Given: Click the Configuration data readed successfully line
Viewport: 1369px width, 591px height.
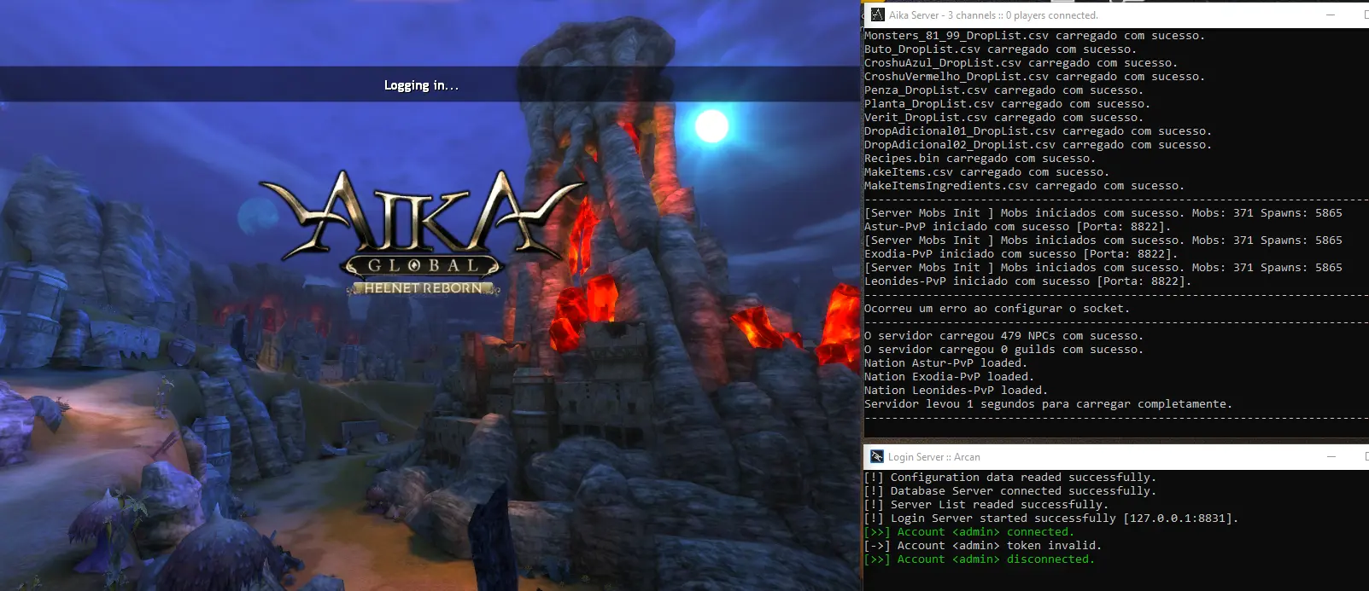Looking at the screenshot, I should tap(1011, 478).
